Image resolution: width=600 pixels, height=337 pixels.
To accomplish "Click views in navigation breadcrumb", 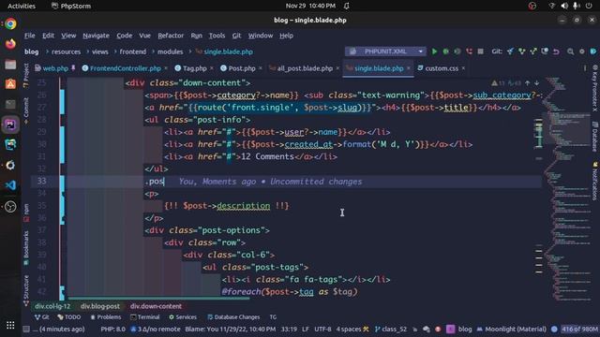I will (100, 51).
